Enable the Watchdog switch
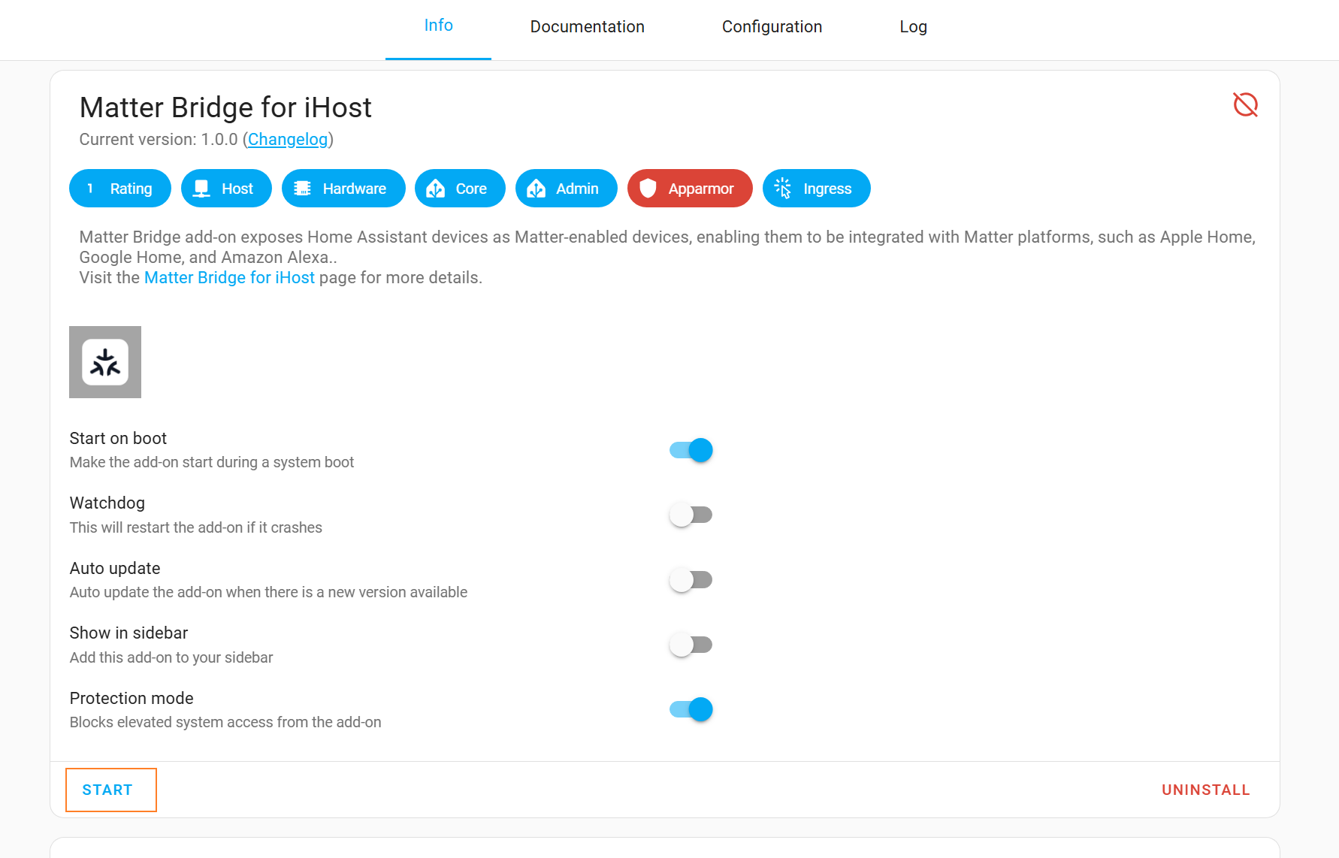The height and width of the screenshot is (858, 1339). pyautogui.click(x=691, y=515)
